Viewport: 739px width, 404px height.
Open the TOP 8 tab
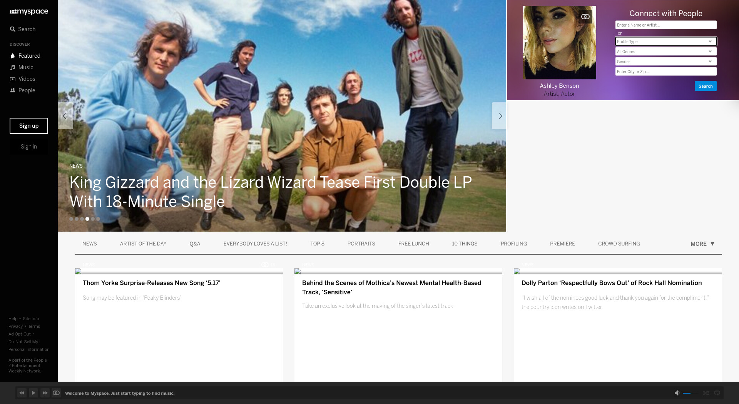(x=317, y=244)
